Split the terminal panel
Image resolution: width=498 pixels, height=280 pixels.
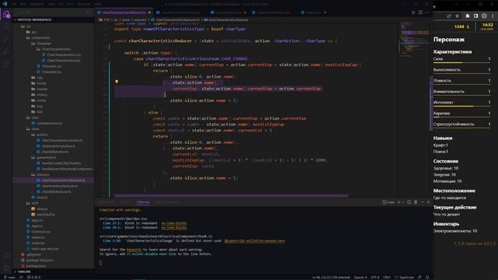tap(409, 202)
